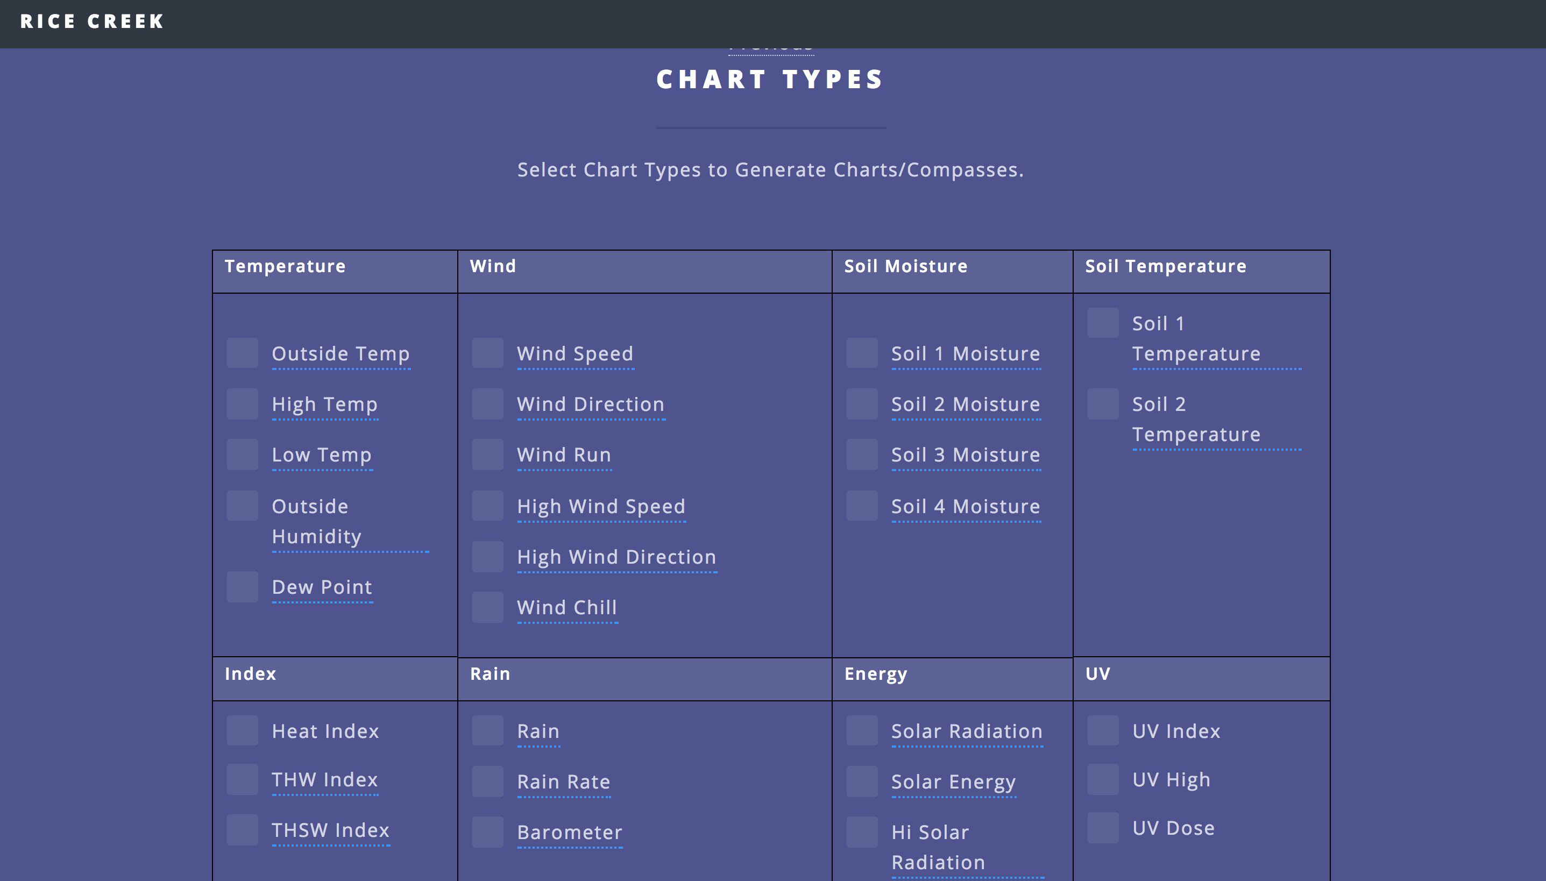Check the Outside Temp checkbox
This screenshot has height=881, width=1546.
pyautogui.click(x=242, y=353)
